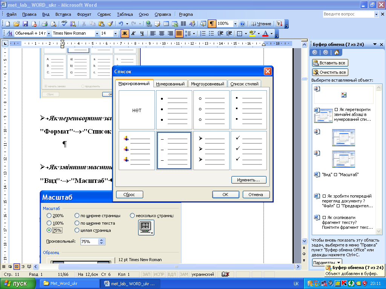
Task: Select the 'нет' list style box
Action: click(x=137, y=110)
